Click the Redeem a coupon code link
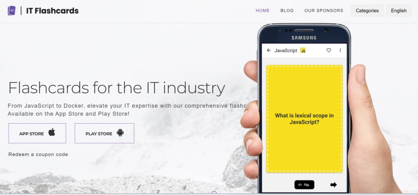 [x=38, y=155]
